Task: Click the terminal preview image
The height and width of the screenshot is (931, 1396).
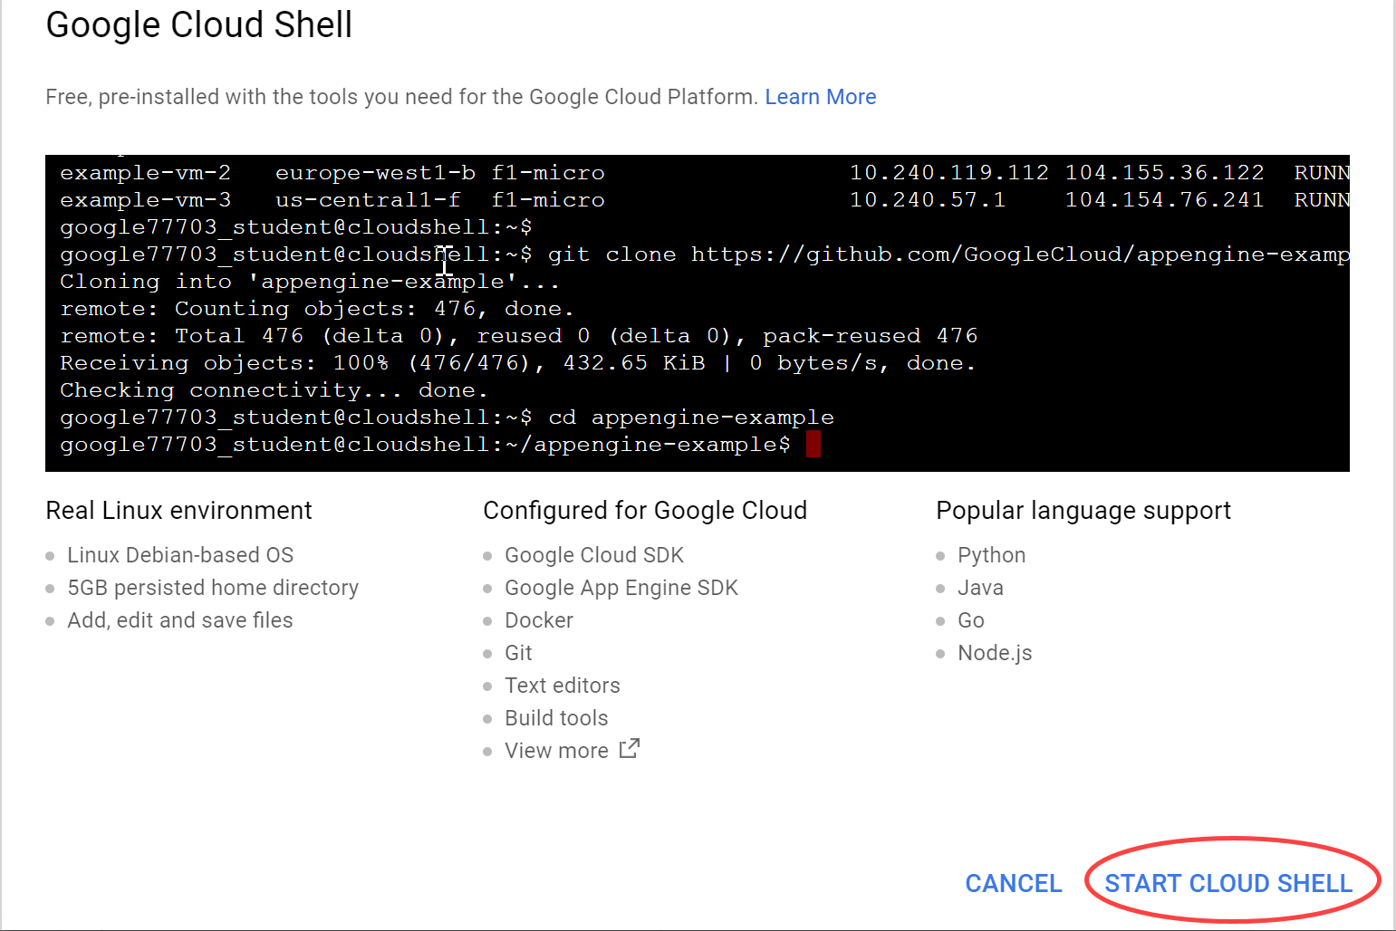Action: (697, 312)
